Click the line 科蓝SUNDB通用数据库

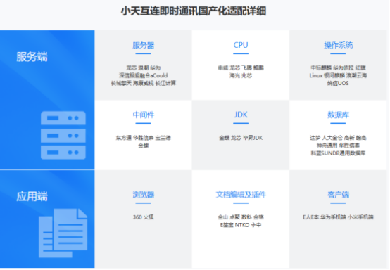click(339, 153)
